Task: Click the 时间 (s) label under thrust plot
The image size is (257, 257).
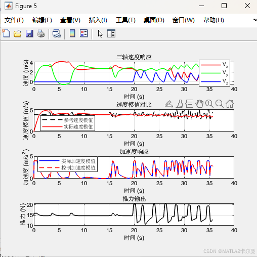Action: [x=134, y=238]
